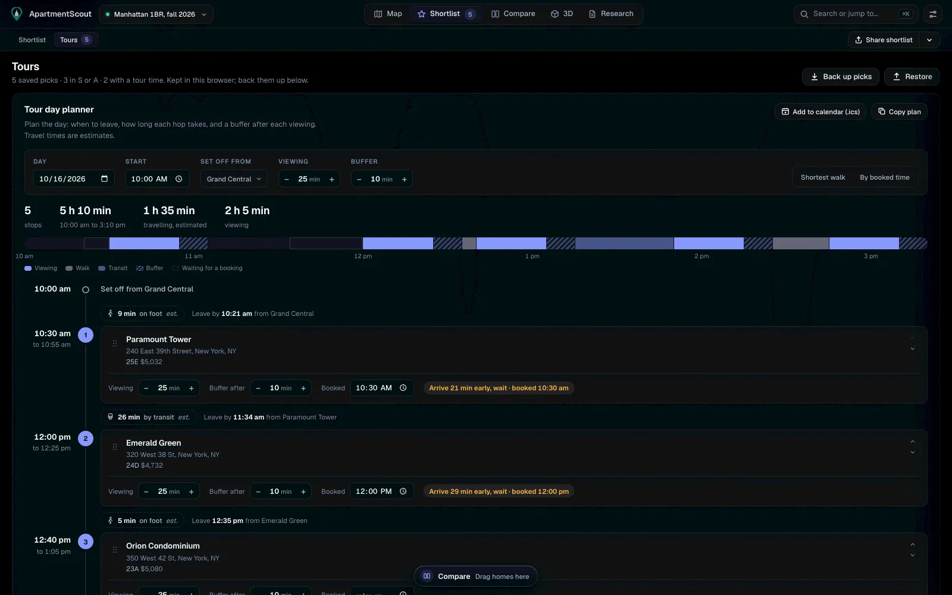Decrease Emerald Green viewing duration

[146, 491]
